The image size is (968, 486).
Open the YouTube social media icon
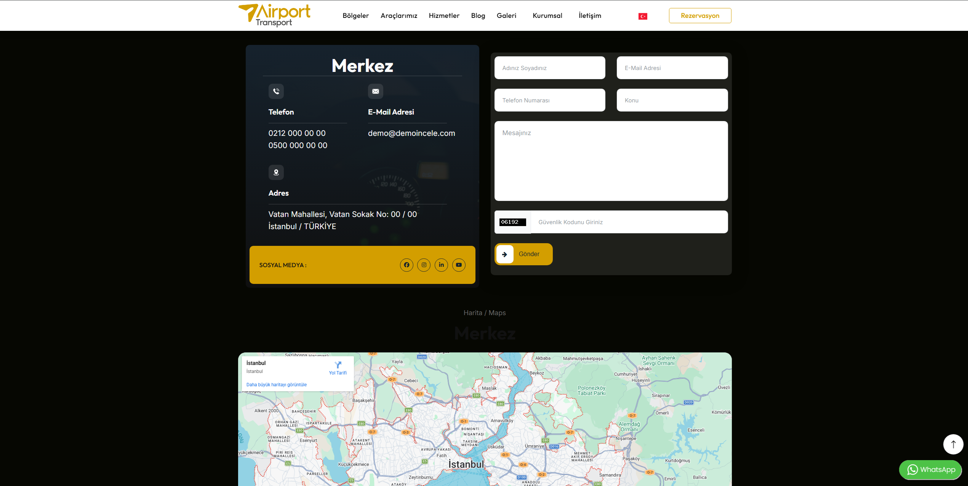(459, 265)
